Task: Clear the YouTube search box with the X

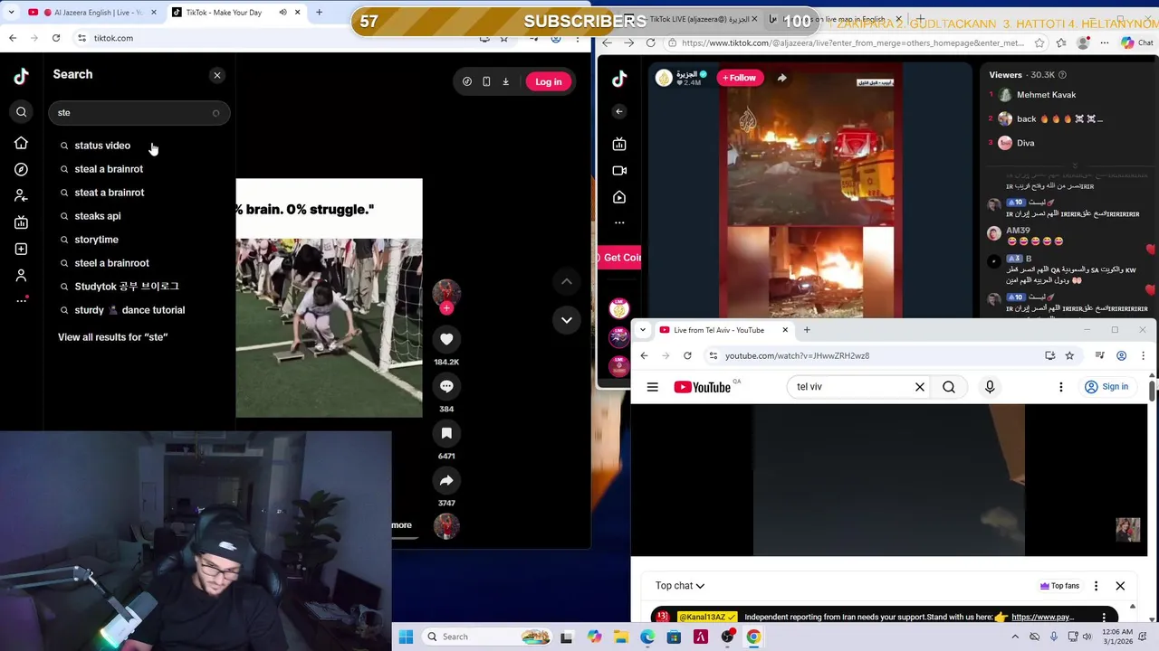Action: (920, 387)
